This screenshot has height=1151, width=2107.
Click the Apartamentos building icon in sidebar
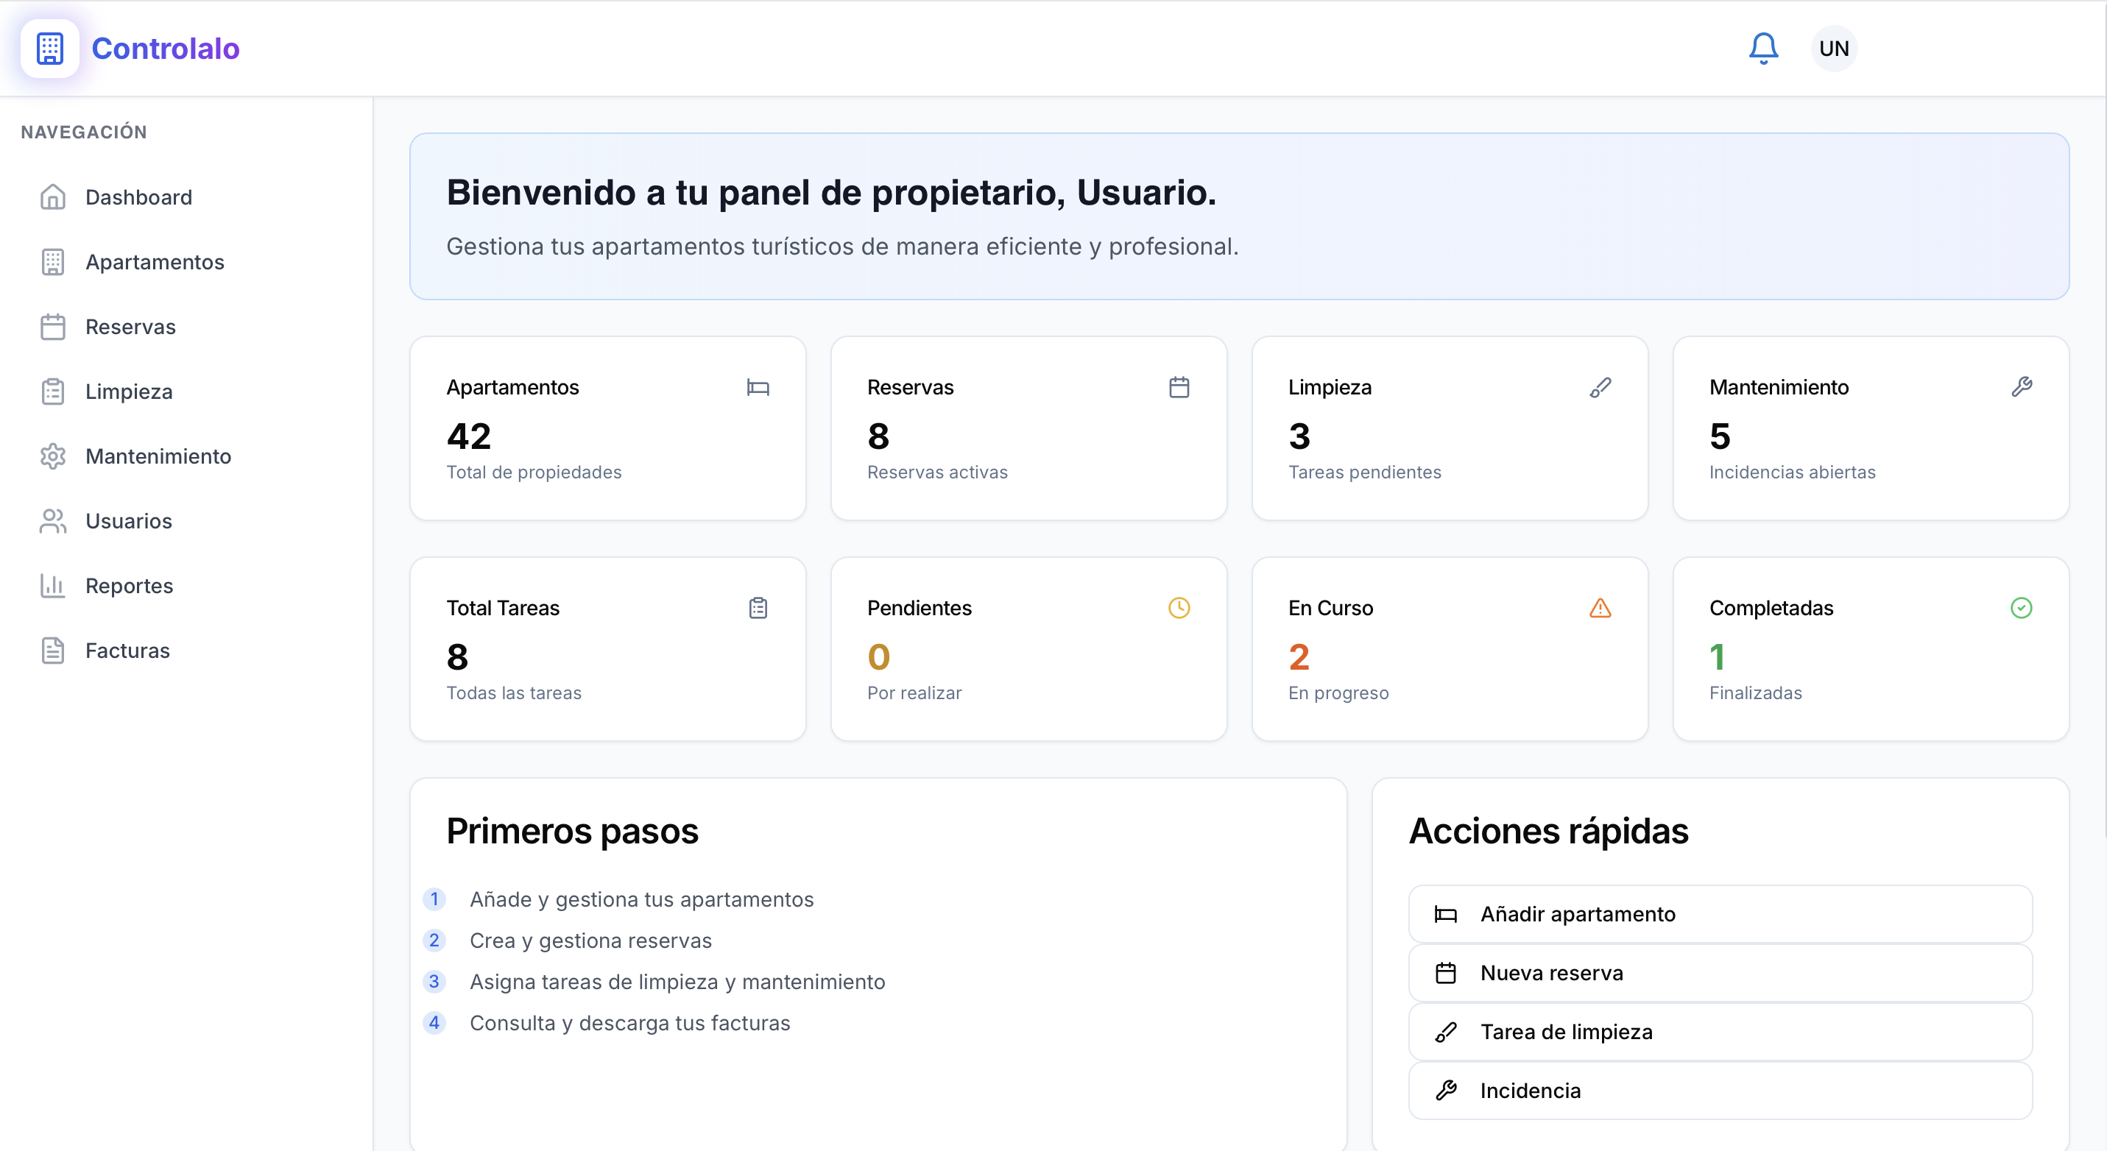[53, 261]
